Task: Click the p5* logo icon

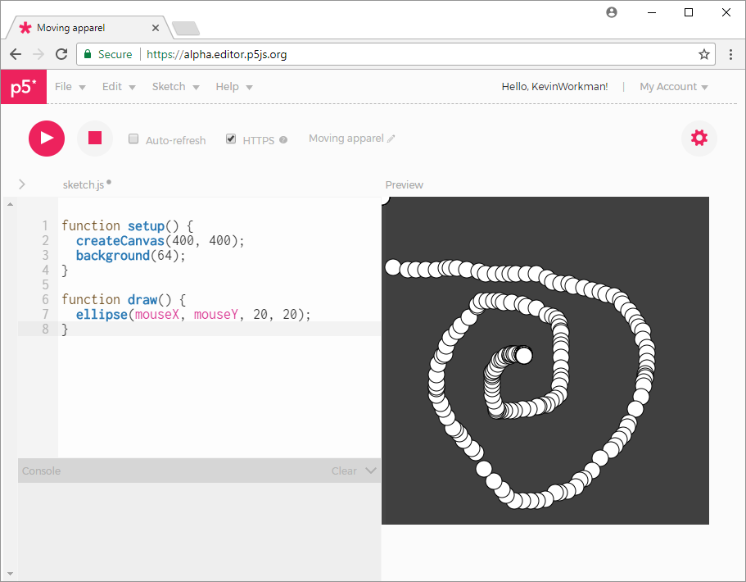Action: click(23, 87)
